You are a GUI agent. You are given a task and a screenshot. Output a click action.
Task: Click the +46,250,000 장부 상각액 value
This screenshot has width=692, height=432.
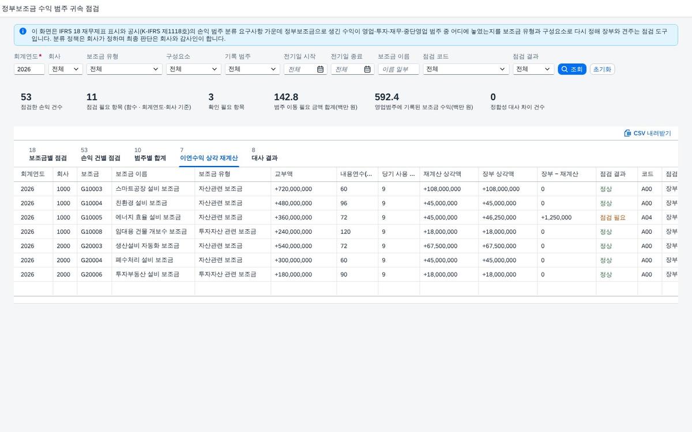pyautogui.click(x=499, y=218)
